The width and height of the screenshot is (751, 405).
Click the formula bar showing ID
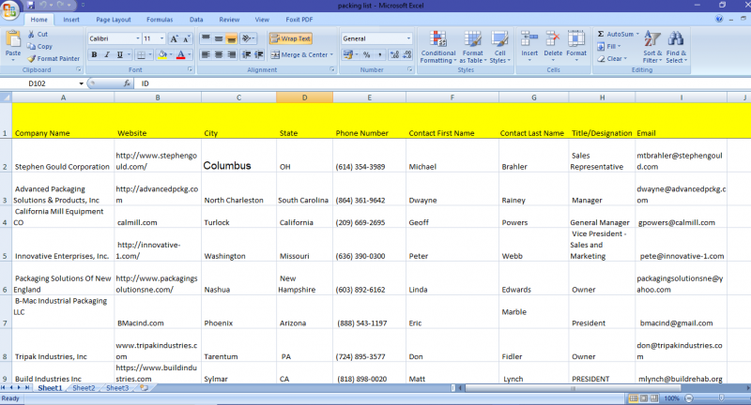tap(442, 83)
